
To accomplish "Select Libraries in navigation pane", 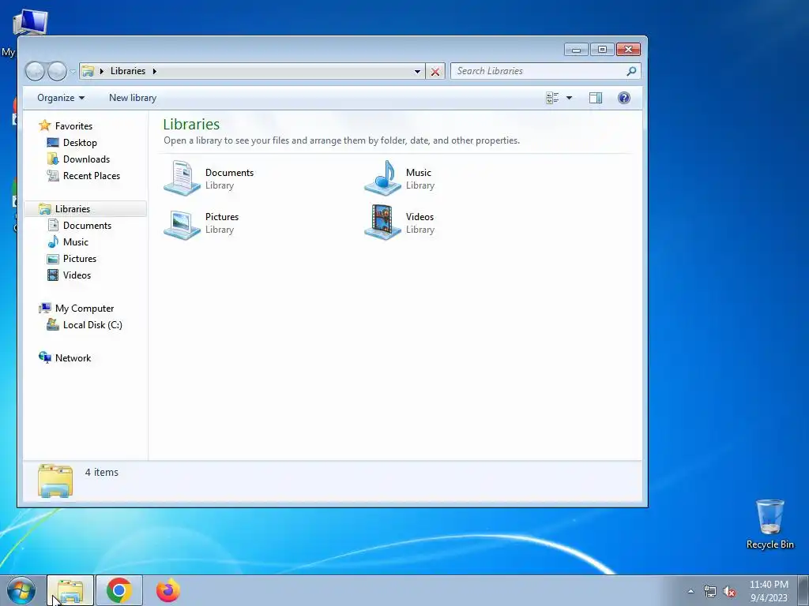I will click(x=85, y=208).
